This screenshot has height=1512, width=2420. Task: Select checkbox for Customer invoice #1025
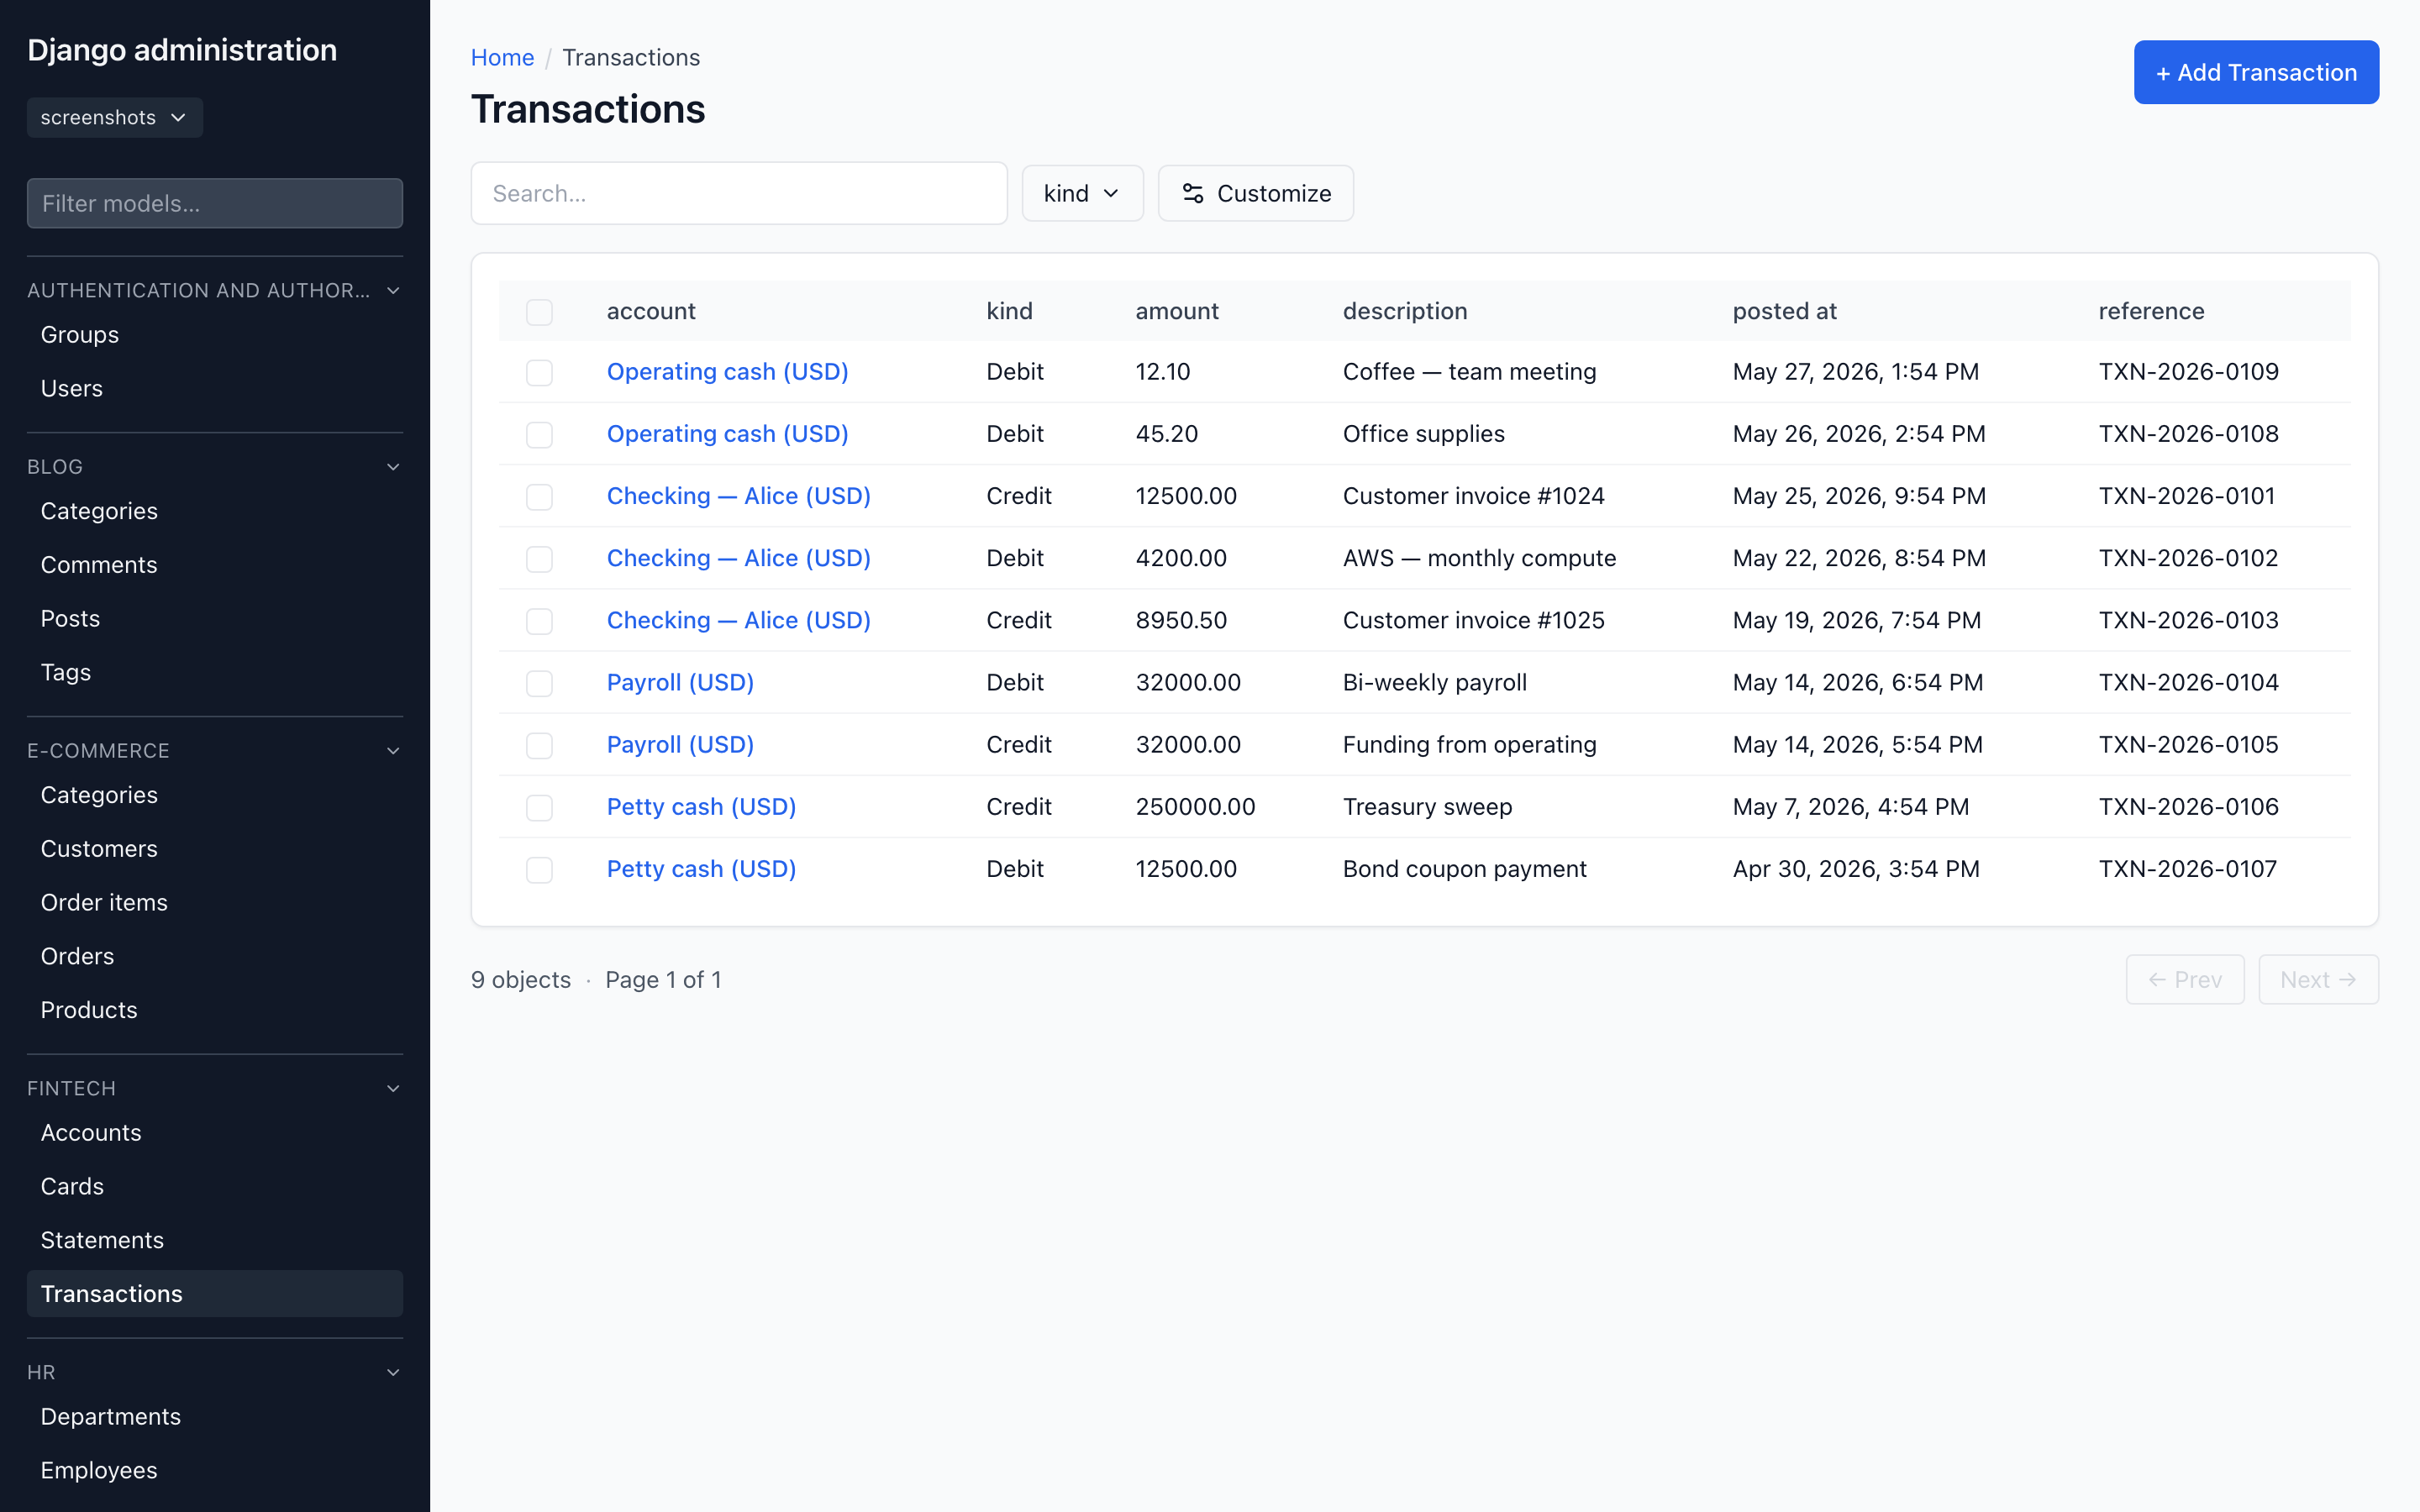click(x=539, y=621)
